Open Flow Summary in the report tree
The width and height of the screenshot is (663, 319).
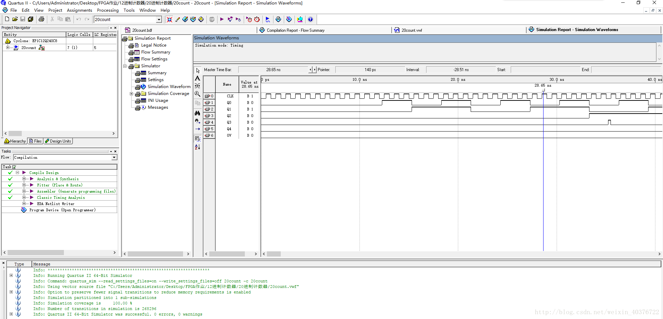pos(155,52)
